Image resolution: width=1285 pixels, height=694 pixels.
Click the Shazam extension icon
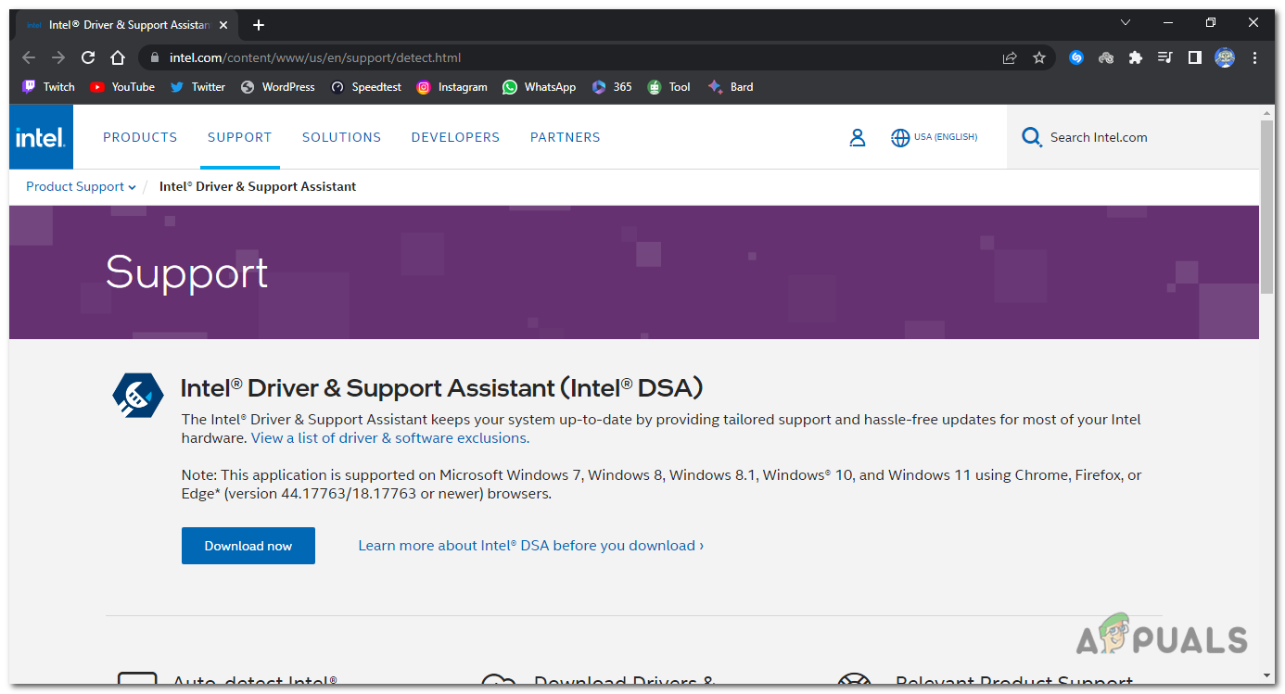point(1075,57)
